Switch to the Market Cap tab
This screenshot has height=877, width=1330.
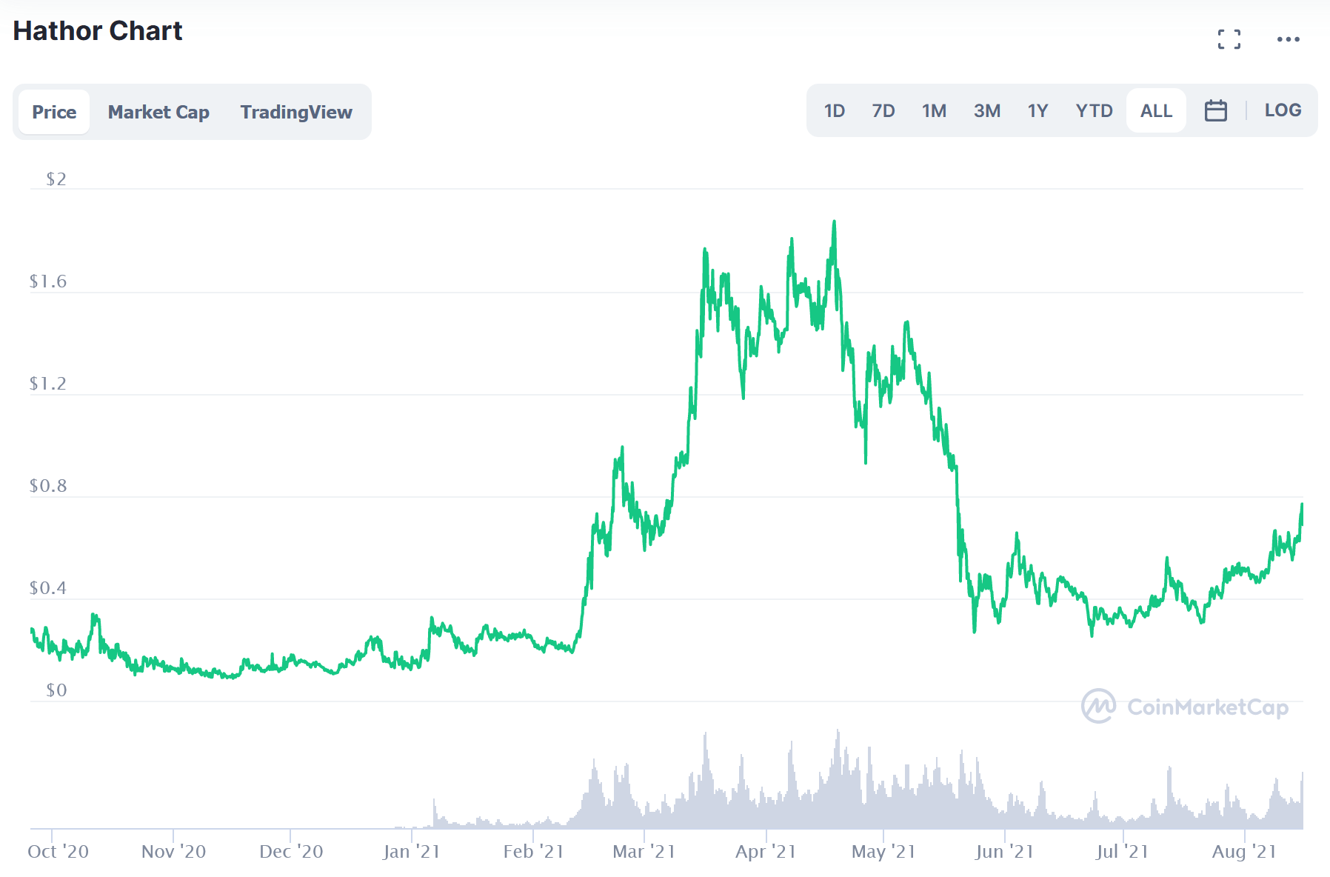(158, 112)
